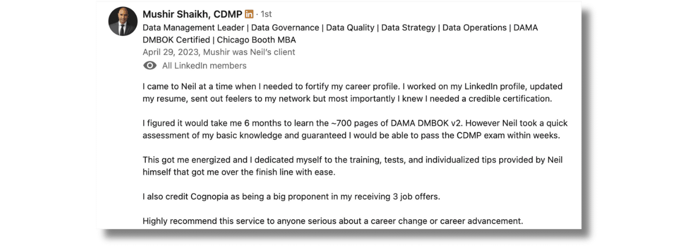Click the 'Highly recommend this service' sentence
Screen dimensions: 694x248
point(333,221)
